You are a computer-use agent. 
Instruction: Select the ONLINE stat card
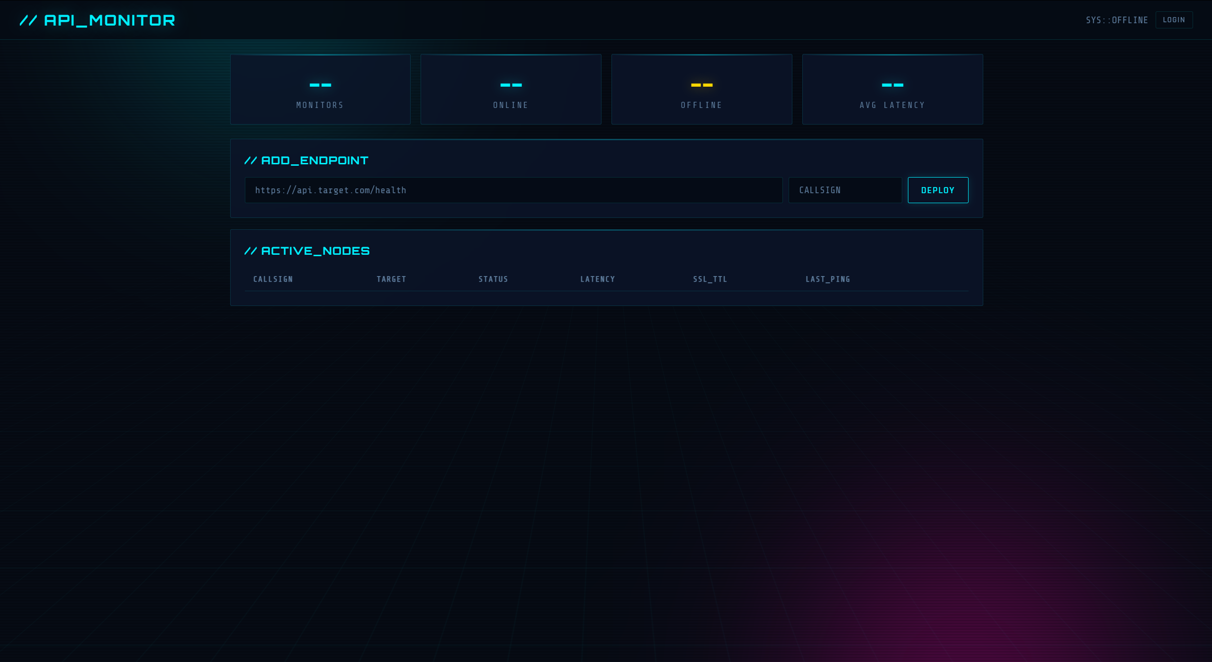511,89
